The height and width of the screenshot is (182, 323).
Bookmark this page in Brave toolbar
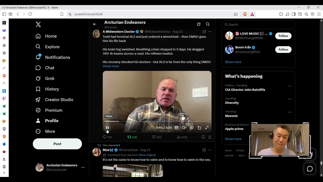coord(62,14)
